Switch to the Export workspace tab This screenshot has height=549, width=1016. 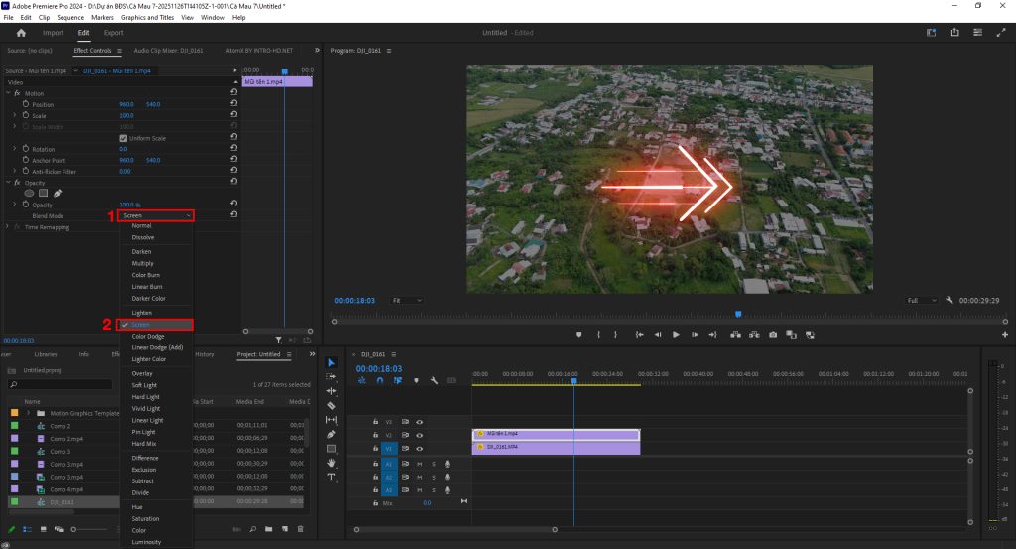[x=114, y=33]
